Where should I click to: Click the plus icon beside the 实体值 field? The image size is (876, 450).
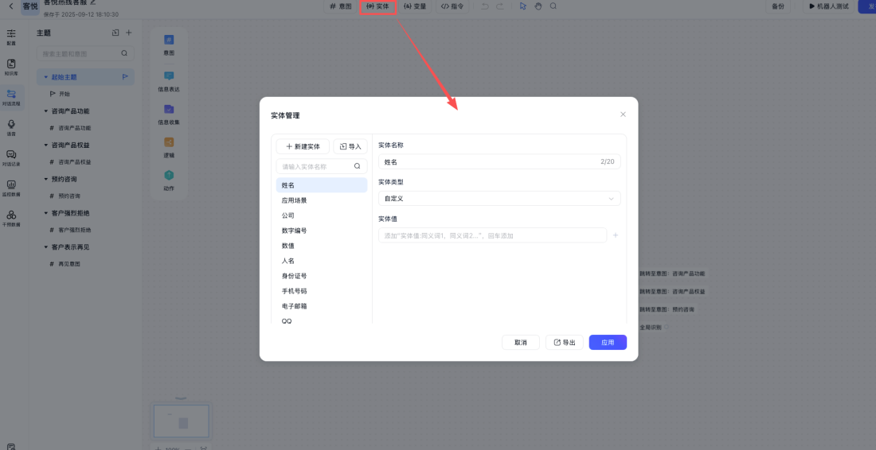(x=616, y=235)
